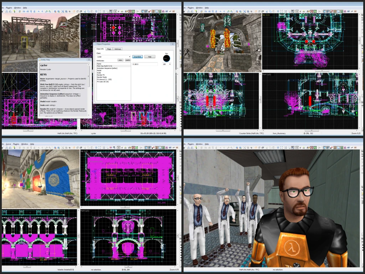Viewport: 365px width, 274px height.
Task: Expand the Yaw angle dropdown showing 180
Action: [170, 64]
